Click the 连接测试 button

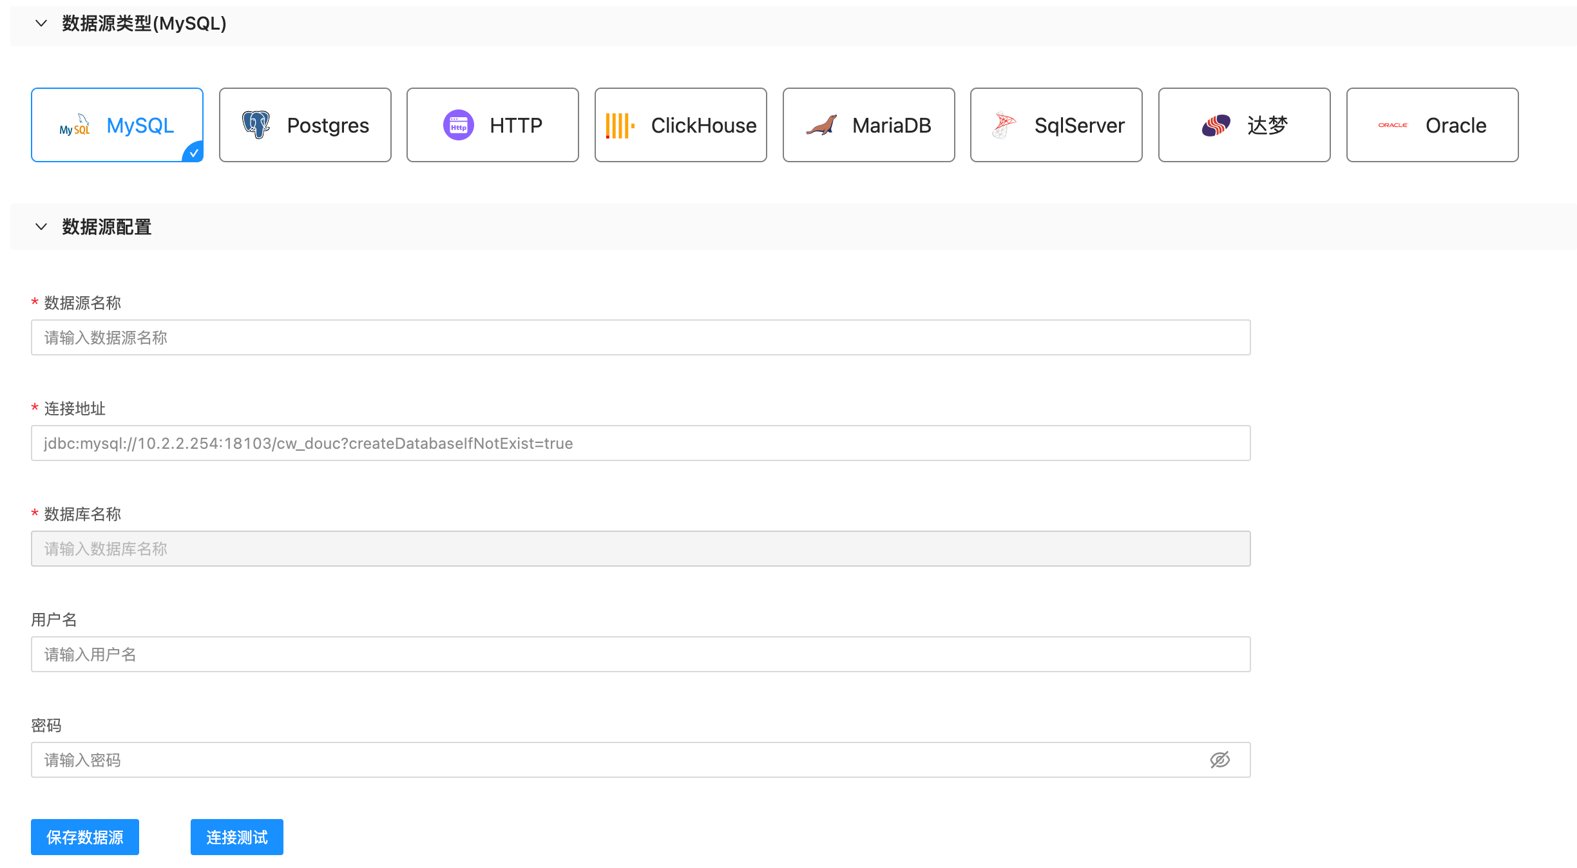click(236, 837)
